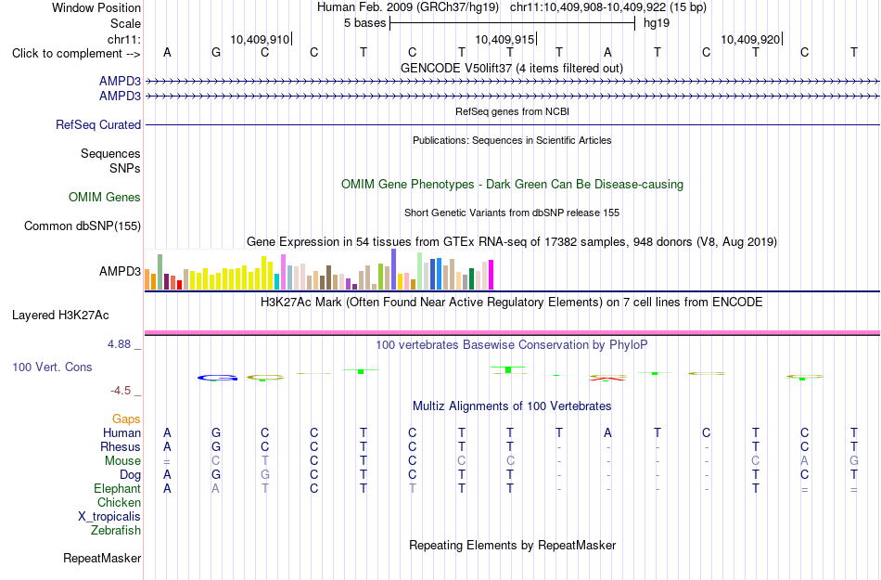Select the Zebrafish alignment row label
The image size is (881, 580).
pyautogui.click(x=116, y=530)
